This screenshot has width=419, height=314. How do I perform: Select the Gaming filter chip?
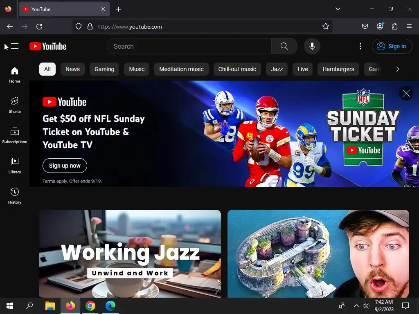click(104, 69)
